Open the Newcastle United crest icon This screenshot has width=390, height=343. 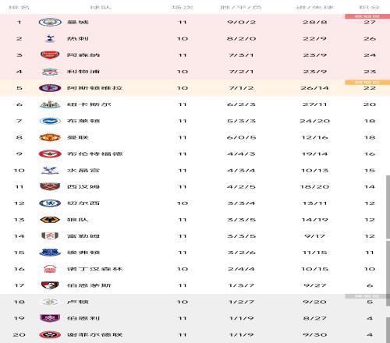(50, 104)
